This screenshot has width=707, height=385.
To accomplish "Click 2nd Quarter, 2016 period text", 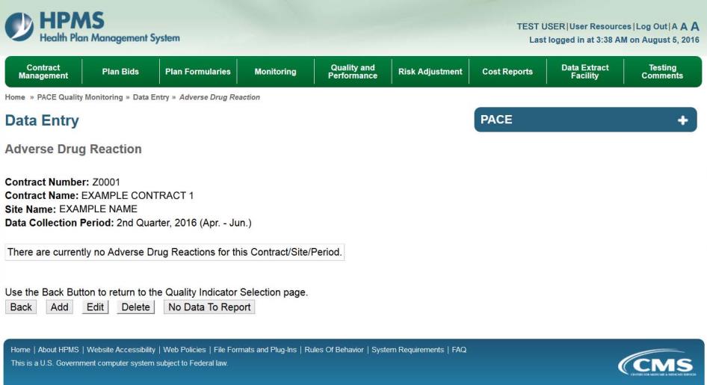I will click(x=184, y=223).
